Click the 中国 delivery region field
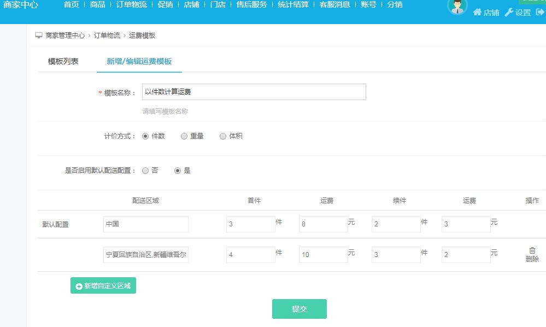 (x=146, y=224)
